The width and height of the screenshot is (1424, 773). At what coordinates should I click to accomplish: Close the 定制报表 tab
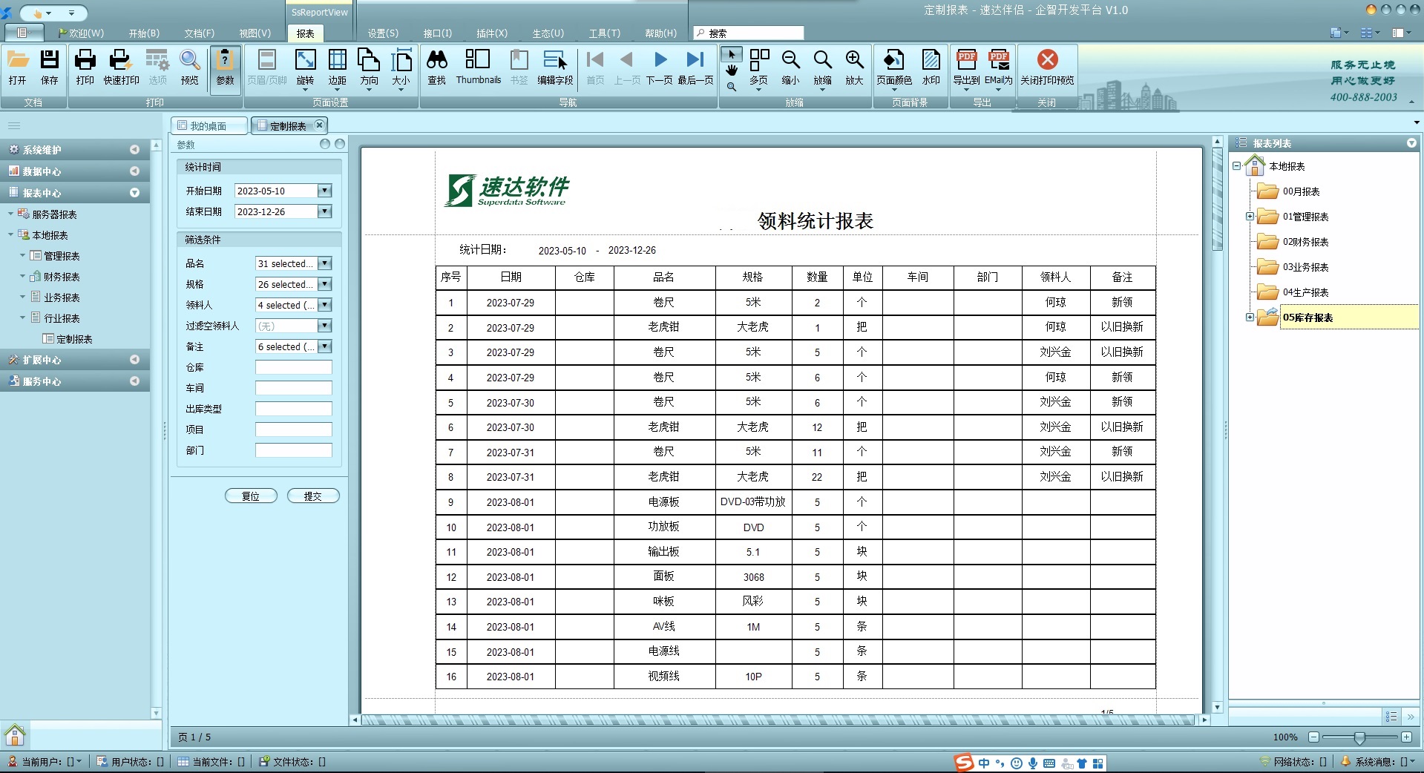(319, 125)
